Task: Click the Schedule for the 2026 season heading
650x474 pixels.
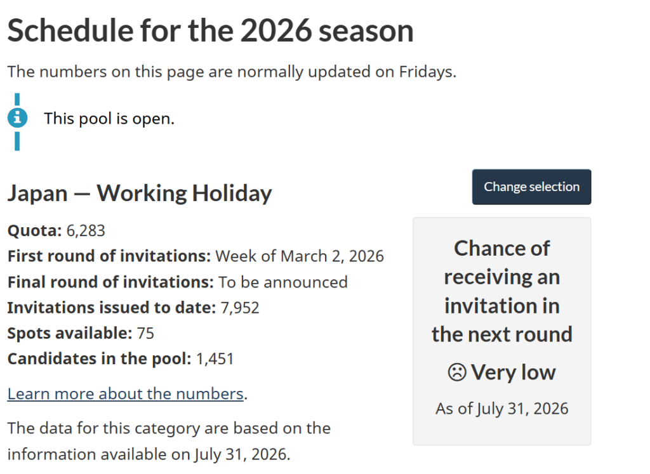Action: click(211, 30)
